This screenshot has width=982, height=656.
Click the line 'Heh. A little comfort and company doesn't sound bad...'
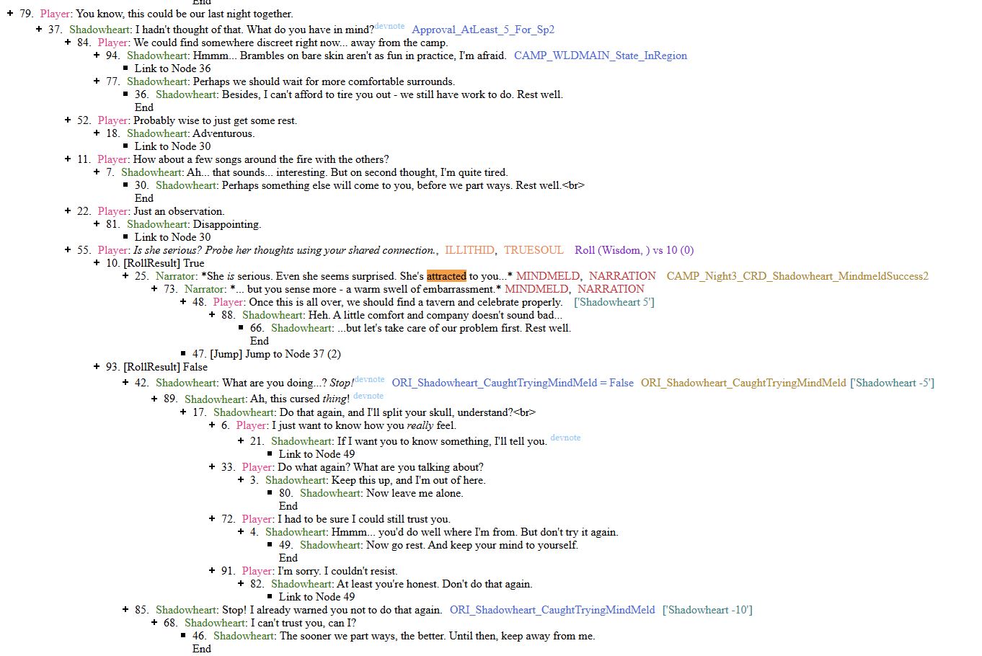pos(392,315)
